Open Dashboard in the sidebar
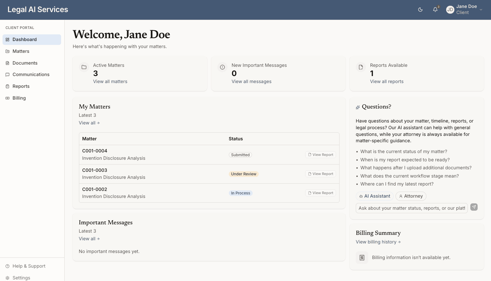The height and width of the screenshot is (281, 491). (32, 39)
